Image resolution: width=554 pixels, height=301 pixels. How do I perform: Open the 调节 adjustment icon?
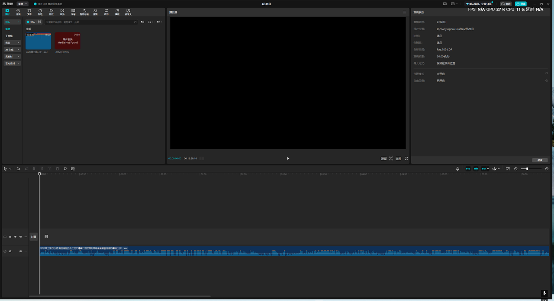106,12
